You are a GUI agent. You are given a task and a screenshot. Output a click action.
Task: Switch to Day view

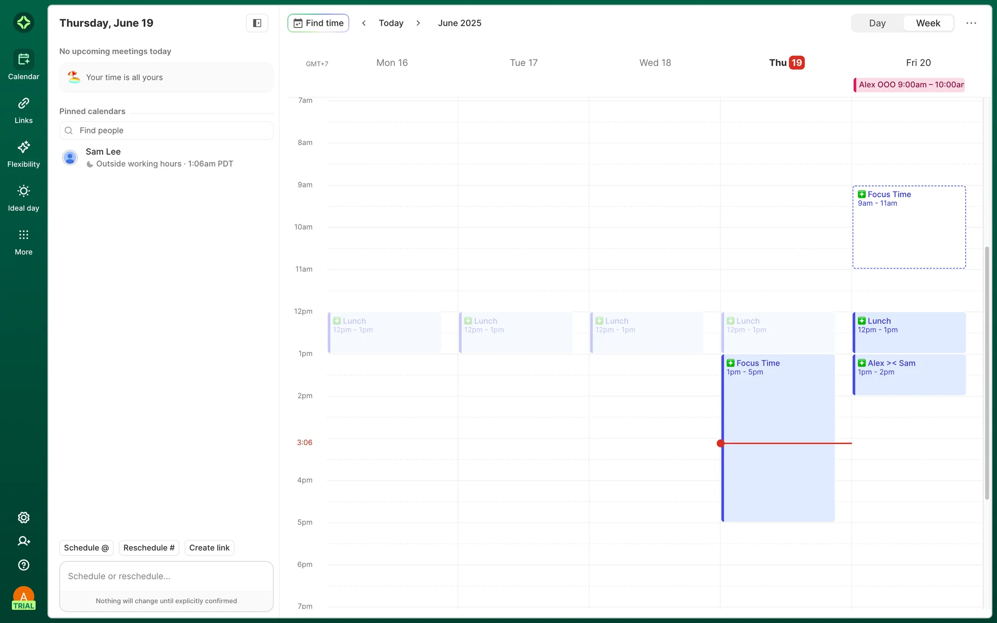click(x=877, y=23)
